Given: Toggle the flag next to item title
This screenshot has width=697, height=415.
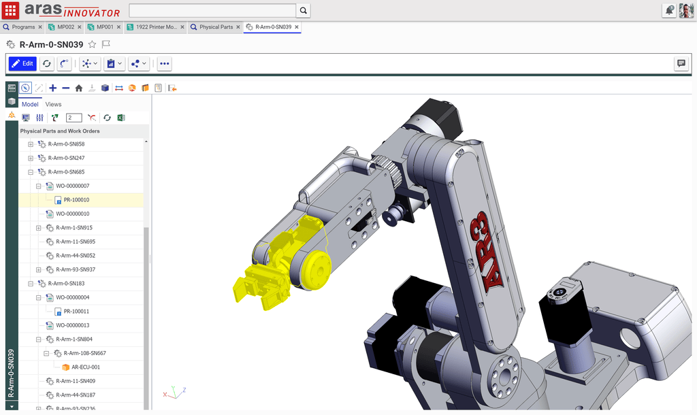Looking at the screenshot, I should (x=106, y=45).
